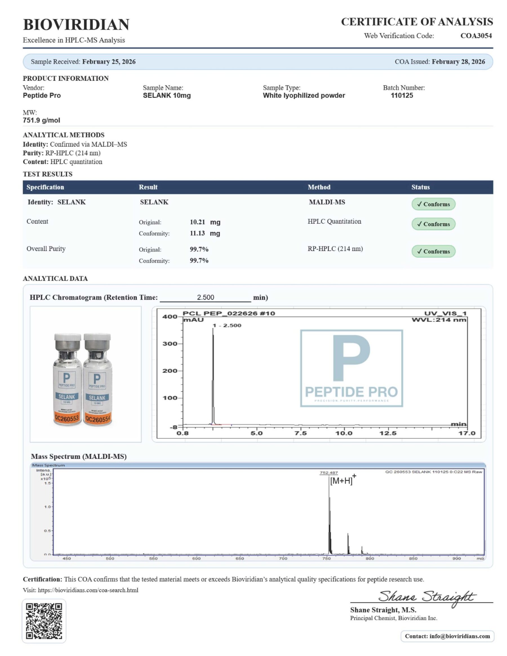Click spectrum caption QC 260553 SELANK 110125
This screenshot has height=656, width=507.
(x=433, y=472)
